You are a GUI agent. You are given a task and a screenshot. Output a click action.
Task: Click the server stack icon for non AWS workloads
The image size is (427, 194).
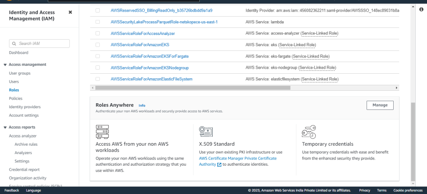(102, 132)
